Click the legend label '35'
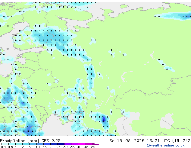Viewport: 191px width, 148px height. [72, 147]
